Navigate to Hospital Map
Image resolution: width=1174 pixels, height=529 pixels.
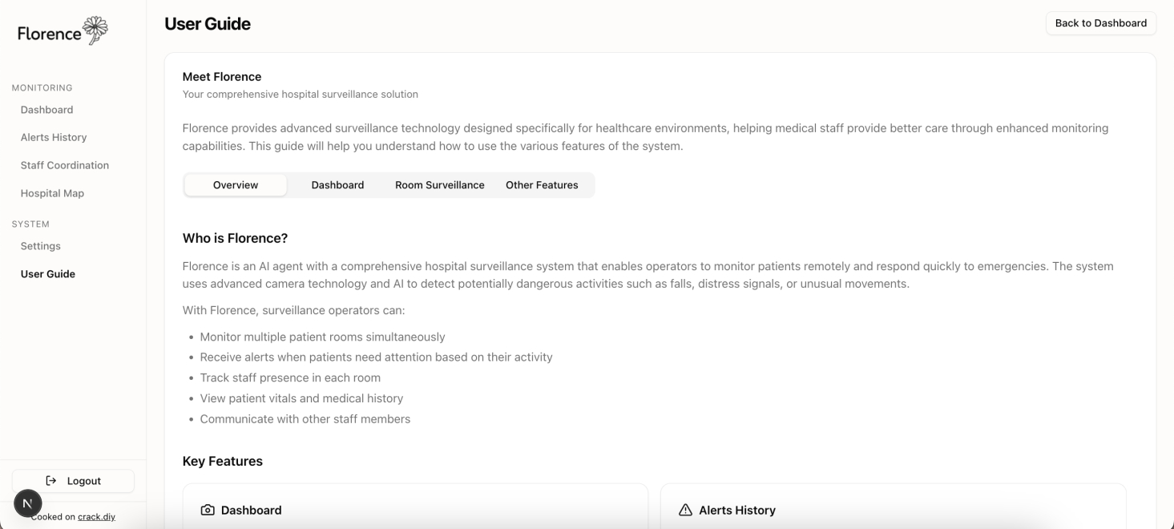52,193
